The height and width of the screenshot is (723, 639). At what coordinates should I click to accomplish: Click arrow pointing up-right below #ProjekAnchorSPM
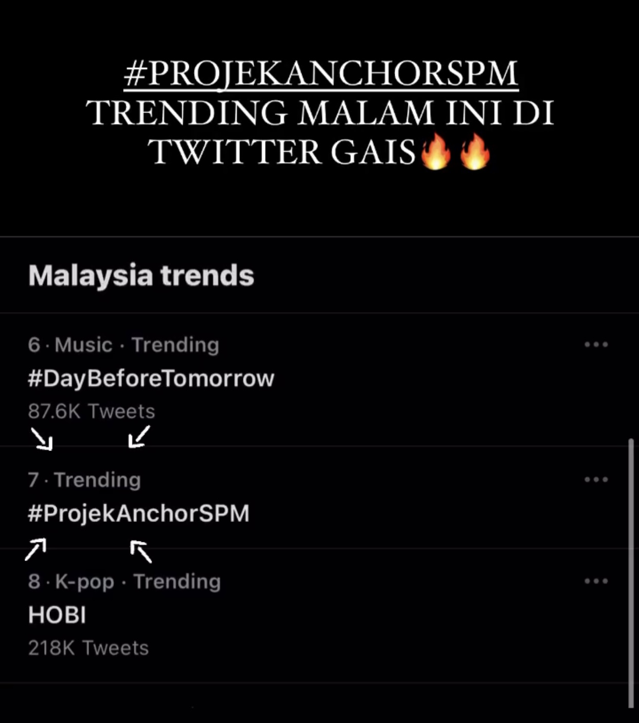point(35,549)
